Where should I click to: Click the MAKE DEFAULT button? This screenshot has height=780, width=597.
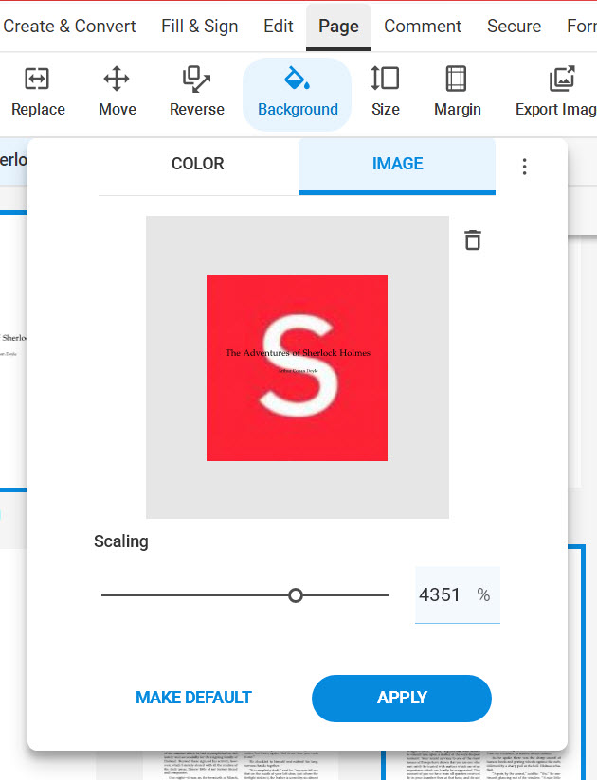pyautogui.click(x=193, y=698)
